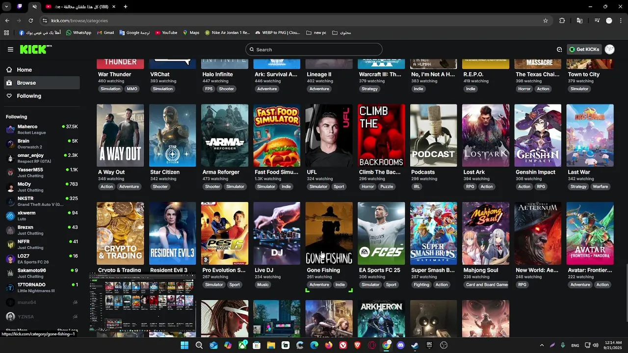
Task: Open xkwerm's channel
Action: pos(41,216)
